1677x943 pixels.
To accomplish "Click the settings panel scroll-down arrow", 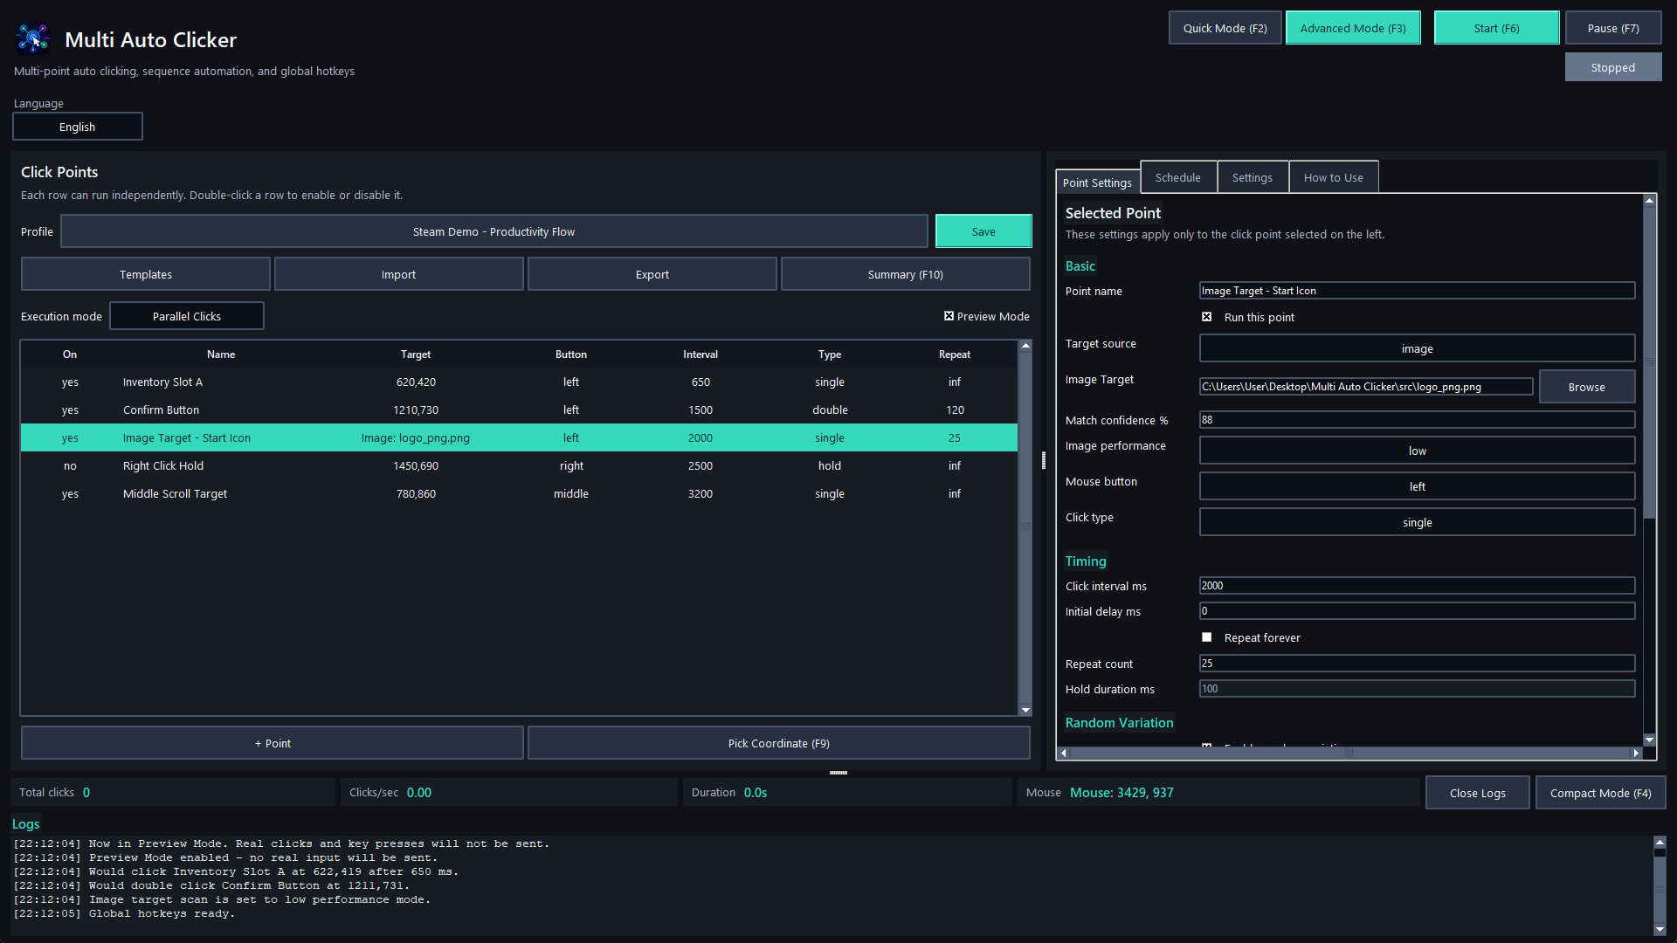I will click(1649, 740).
